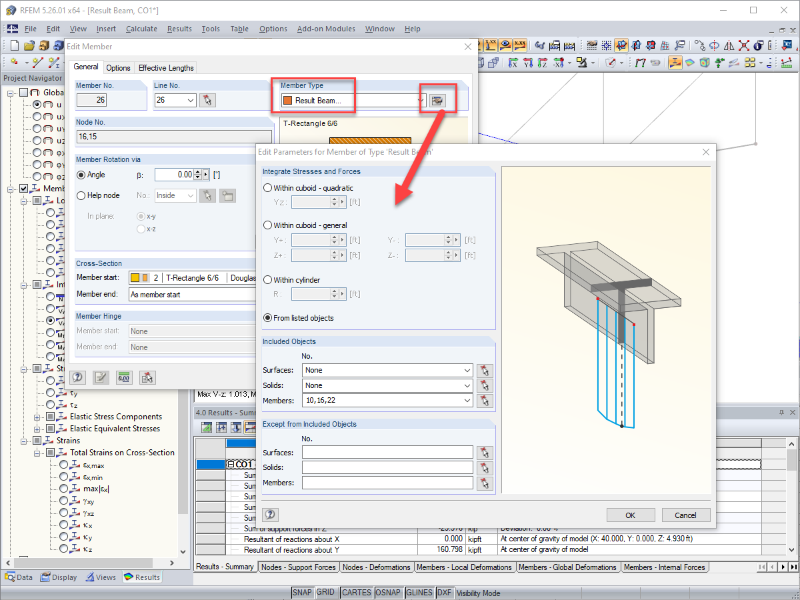
Task: Toggle the surface results display icon
Action: coord(689,63)
